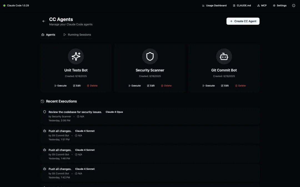
Task: Click the shield icon beside the security review execution
Action: coord(45,112)
